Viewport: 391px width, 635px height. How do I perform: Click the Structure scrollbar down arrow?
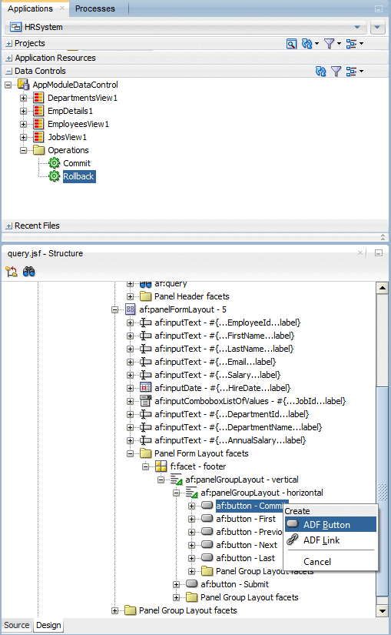[382, 610]
